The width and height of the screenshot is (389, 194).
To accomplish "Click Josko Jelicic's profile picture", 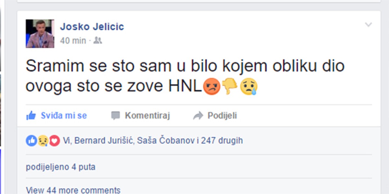I will tap(40, 34).
